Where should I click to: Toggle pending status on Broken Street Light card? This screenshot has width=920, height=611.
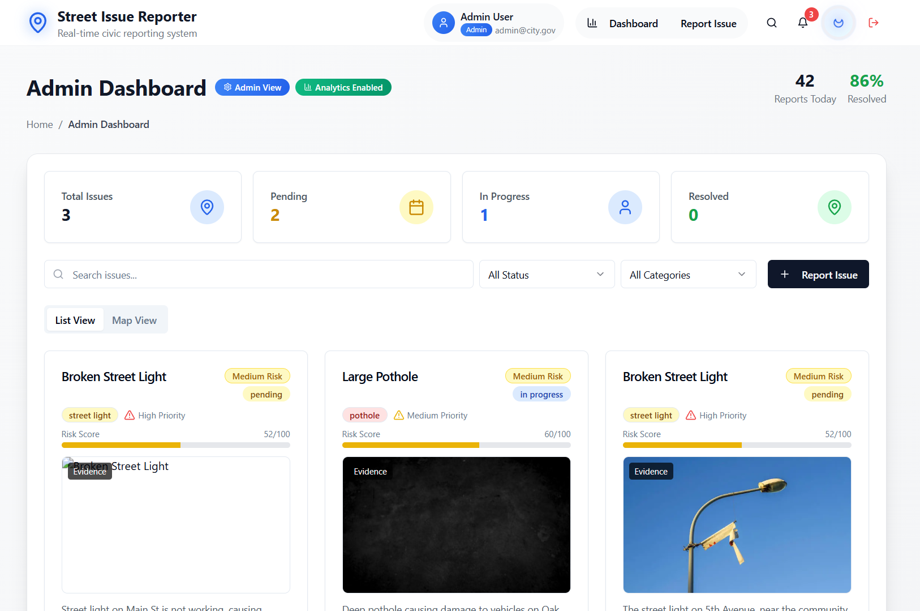(266, 394)
